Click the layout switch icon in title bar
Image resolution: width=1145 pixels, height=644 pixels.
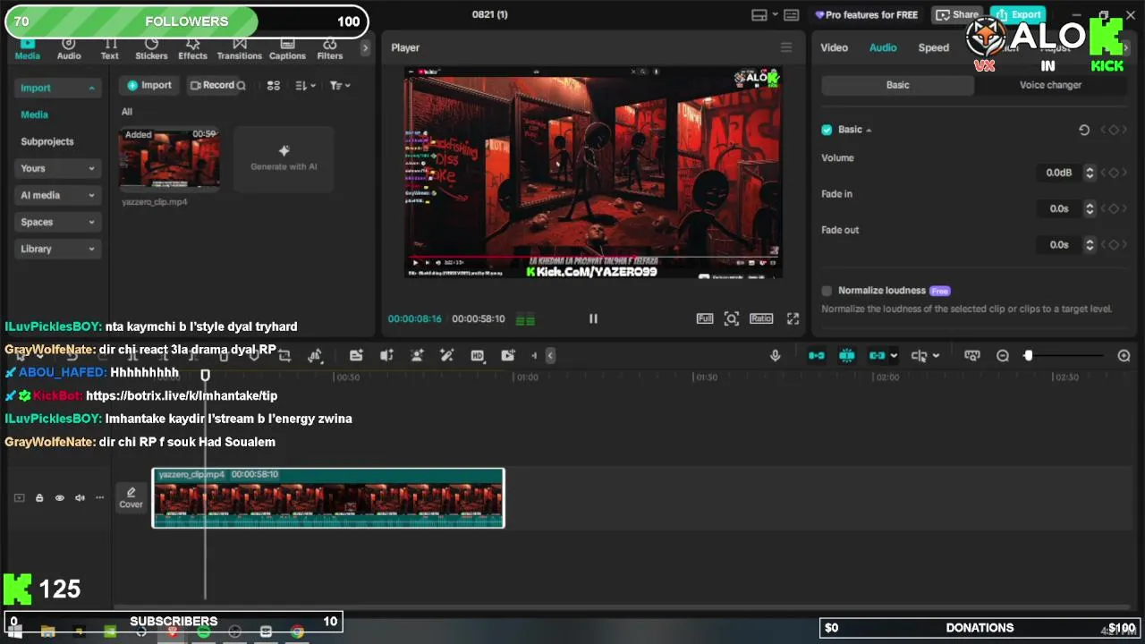coord(759,14)
